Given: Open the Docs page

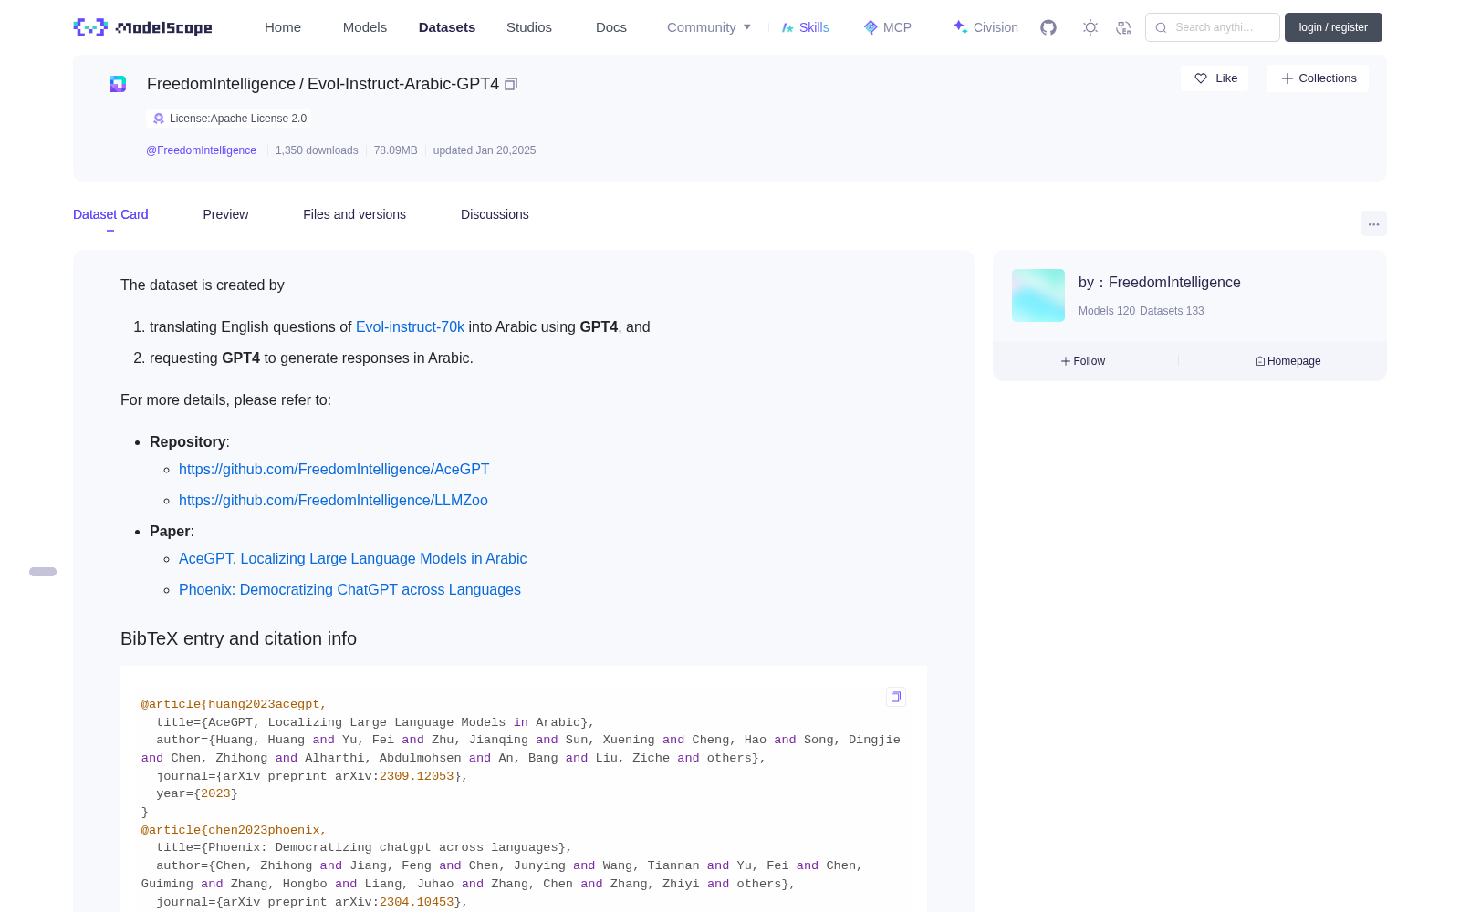Looking at the screenshot, I should (x=611, y=27).
